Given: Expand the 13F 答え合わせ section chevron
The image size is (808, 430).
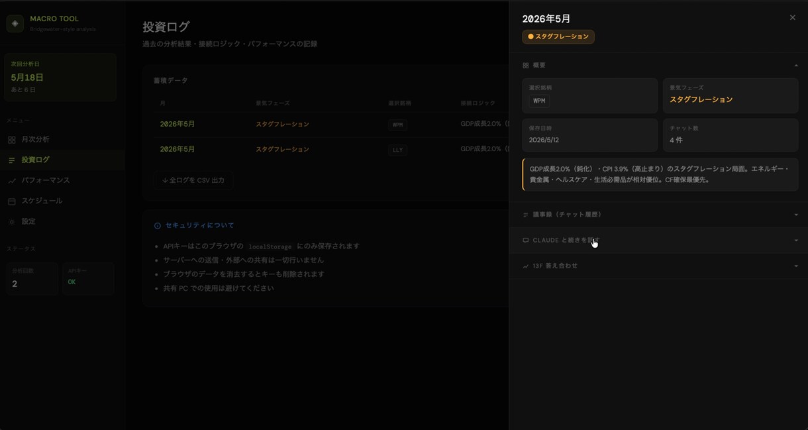Looking at the screenshot, I should tap(796, 266).
